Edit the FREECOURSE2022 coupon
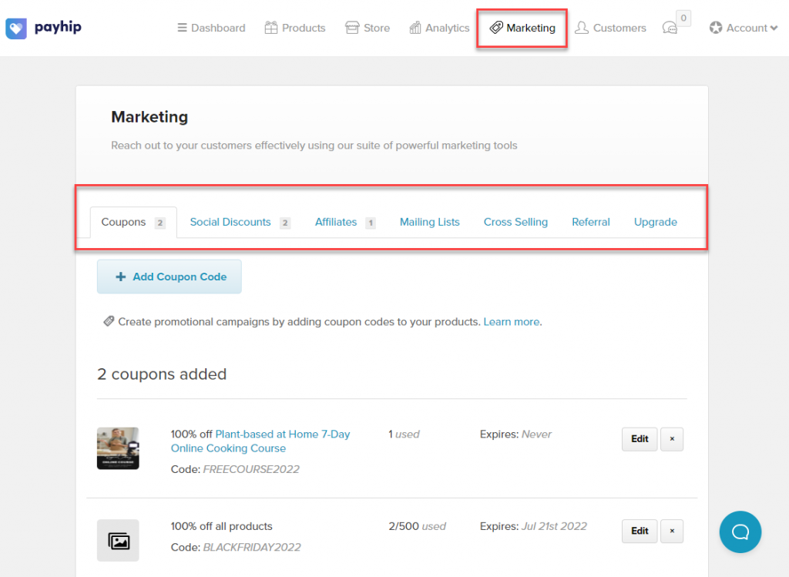The image size is (789, 577). (x=640, y=439)
